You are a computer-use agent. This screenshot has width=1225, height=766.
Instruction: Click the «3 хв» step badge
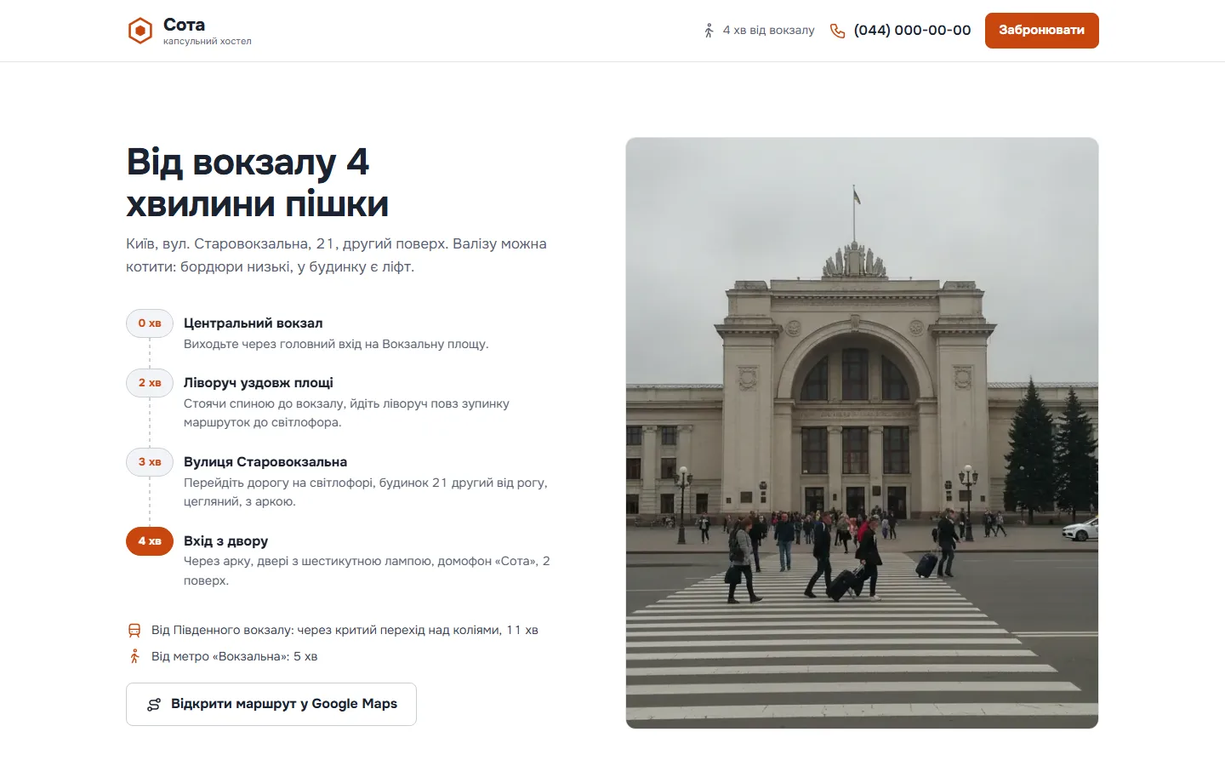coord(150,462)
